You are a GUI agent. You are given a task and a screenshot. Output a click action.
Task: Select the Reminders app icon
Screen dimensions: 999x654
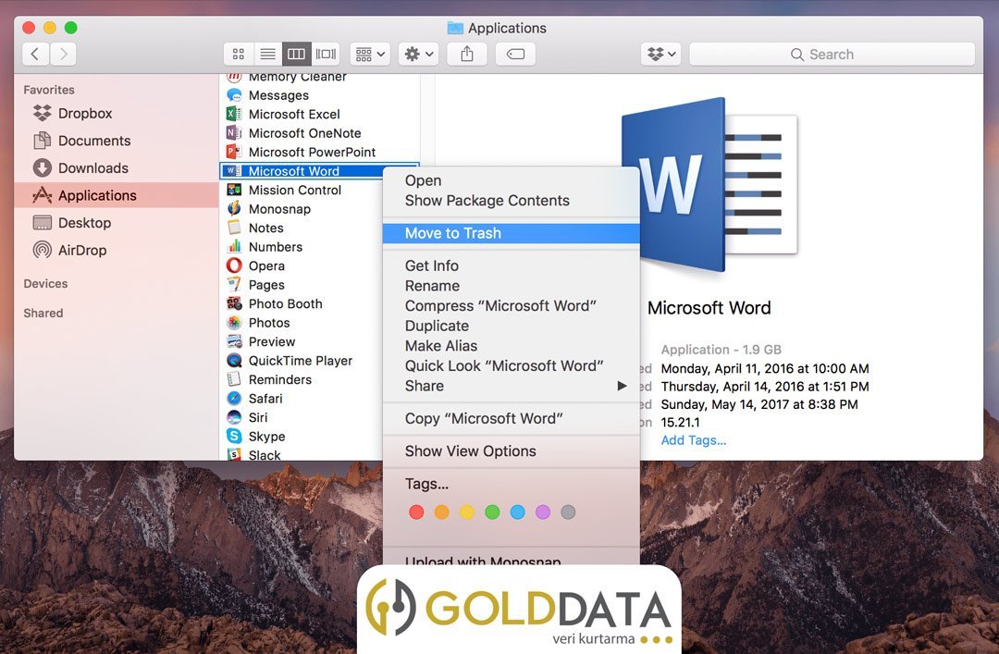pos(234,379)
